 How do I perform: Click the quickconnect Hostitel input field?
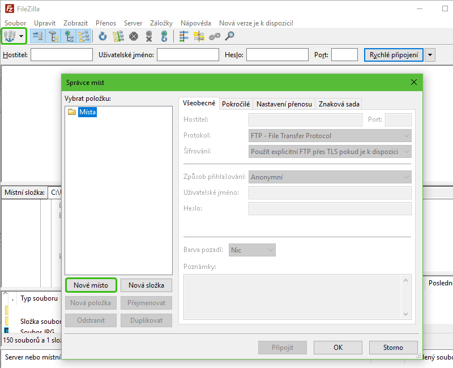coord(62,54)
